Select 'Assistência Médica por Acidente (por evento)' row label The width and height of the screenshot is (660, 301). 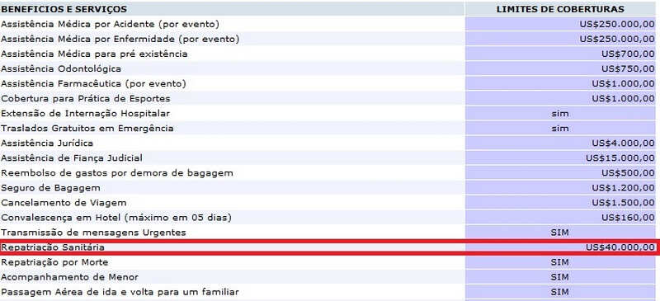point(111,25)
